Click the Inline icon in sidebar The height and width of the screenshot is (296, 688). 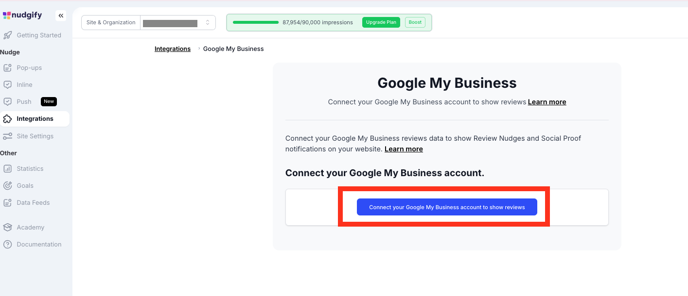[7, 85]
